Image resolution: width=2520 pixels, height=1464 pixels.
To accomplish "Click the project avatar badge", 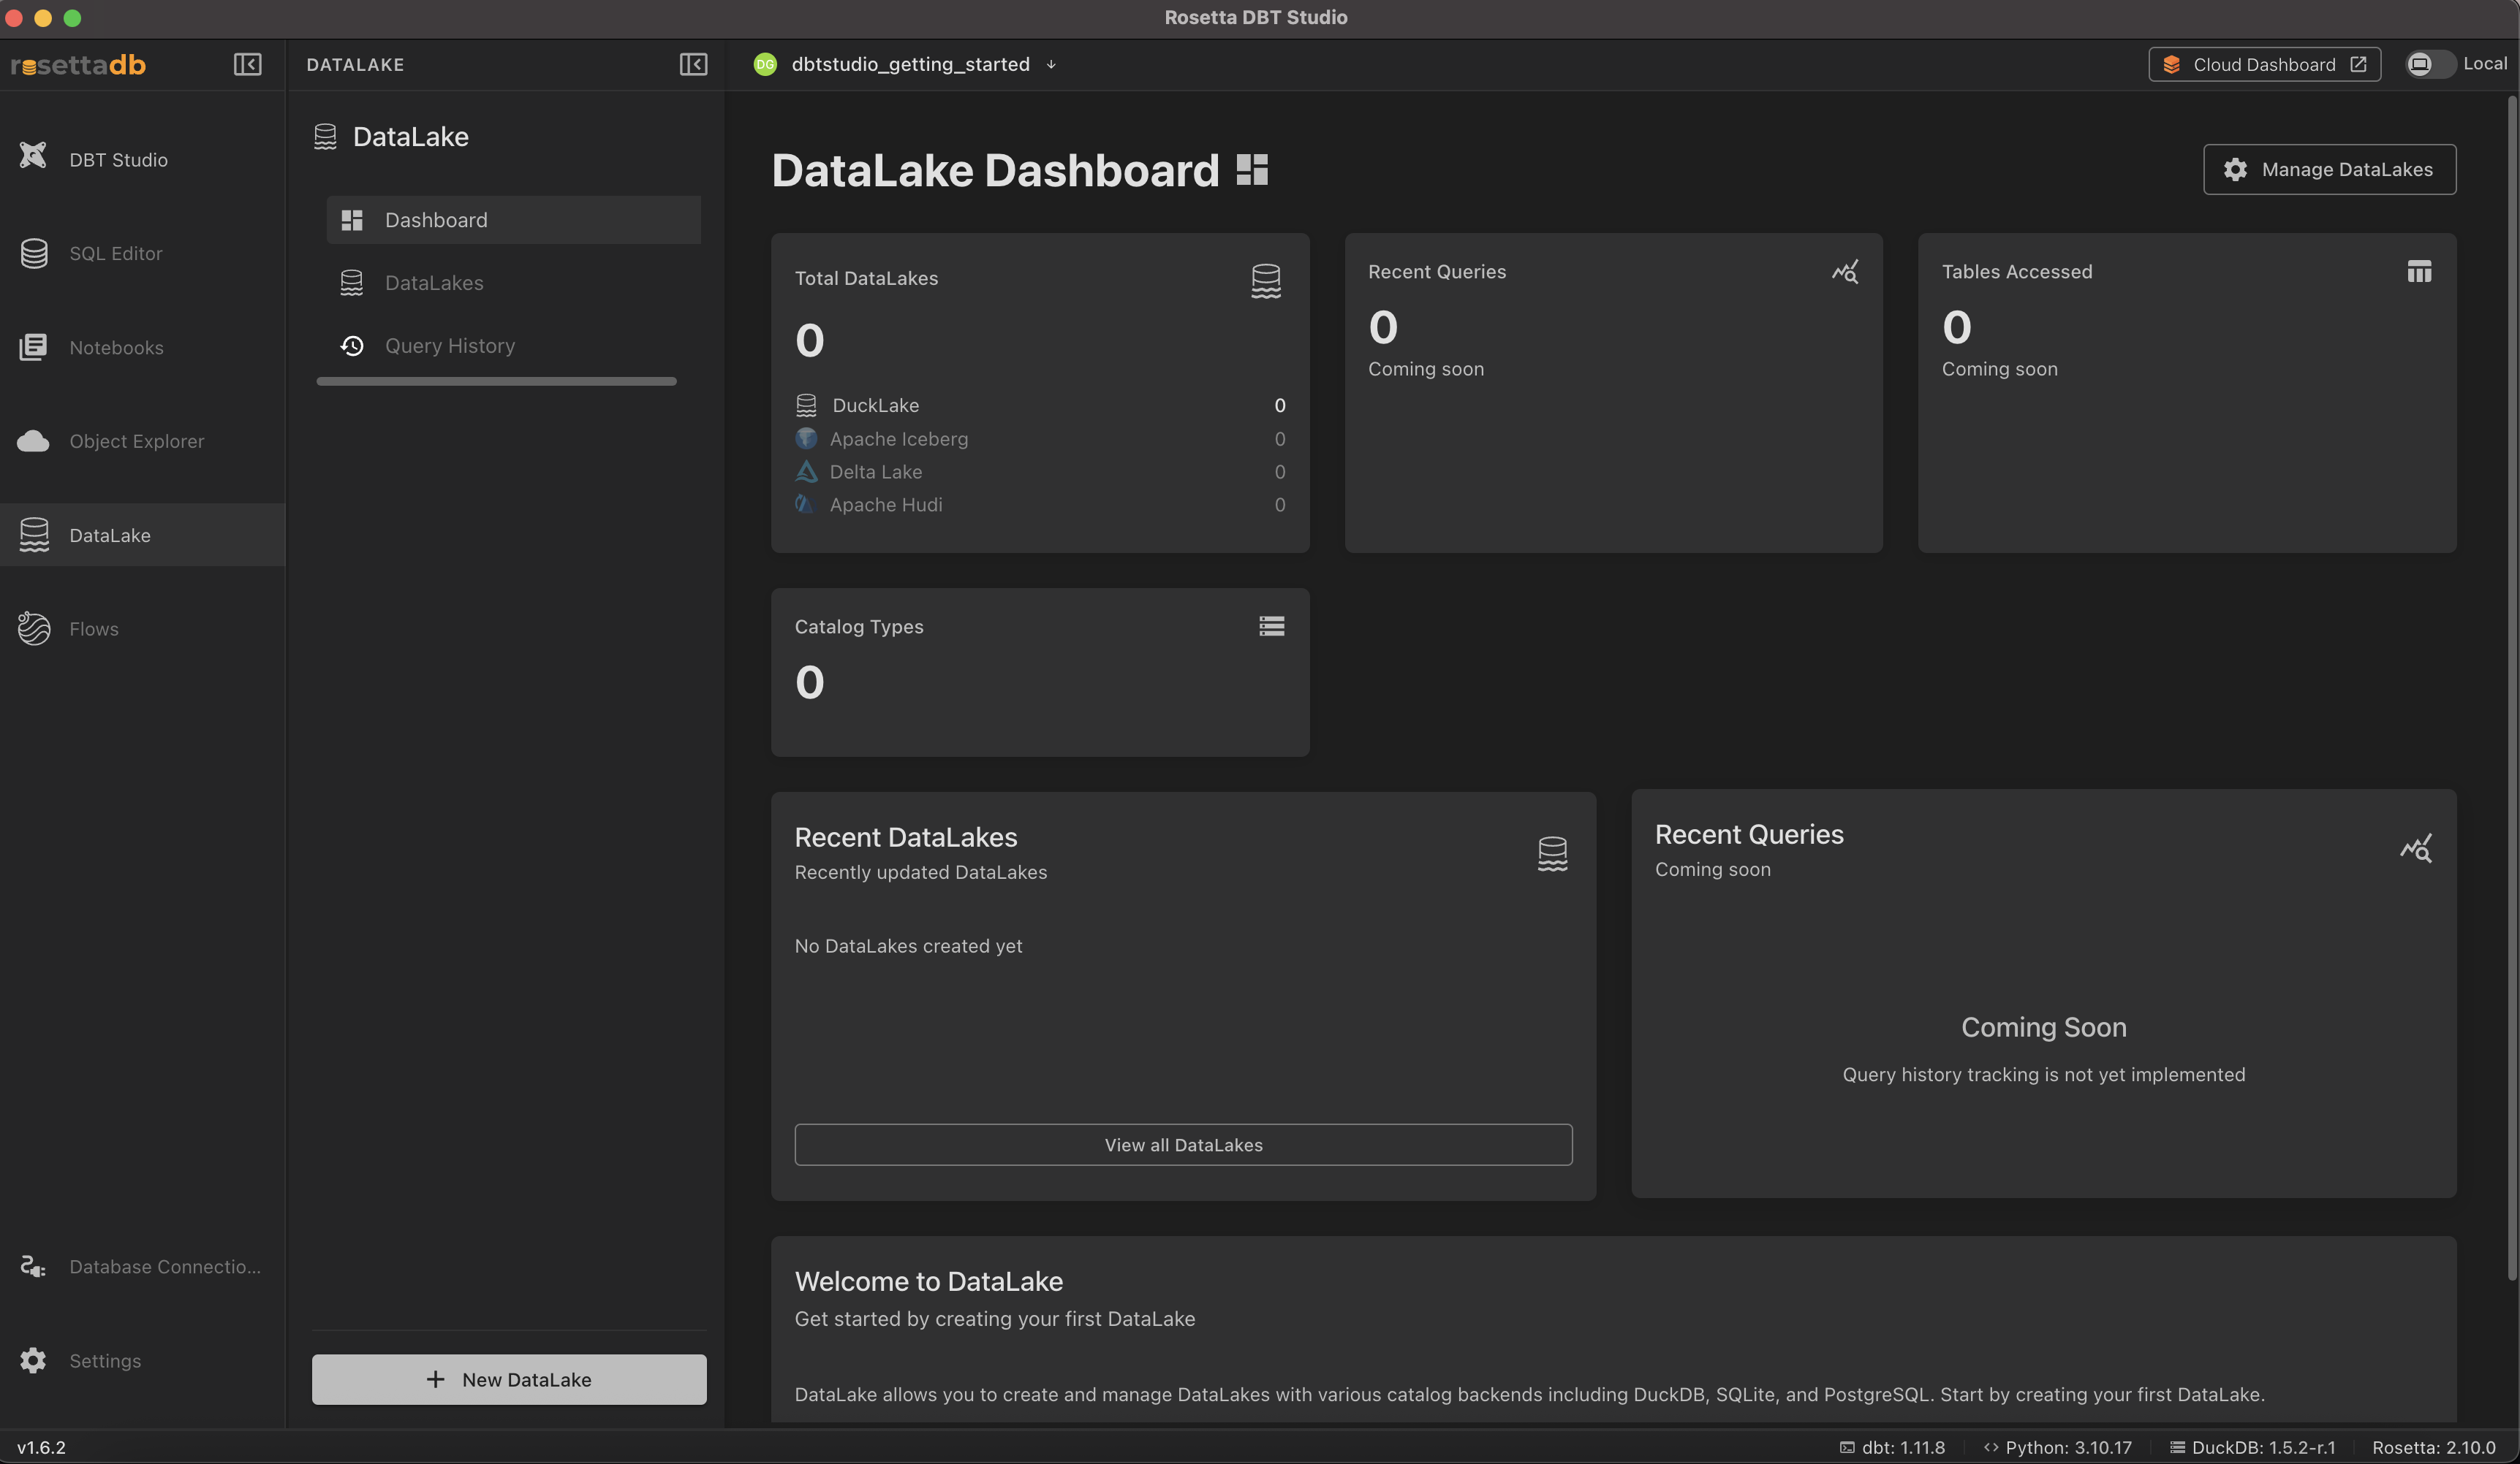I will click(765, 64).
